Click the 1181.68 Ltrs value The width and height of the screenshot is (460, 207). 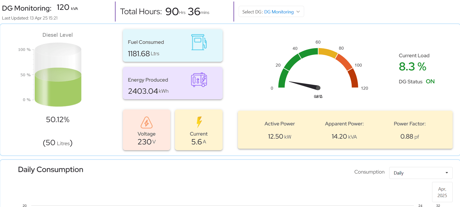[143, 54]
